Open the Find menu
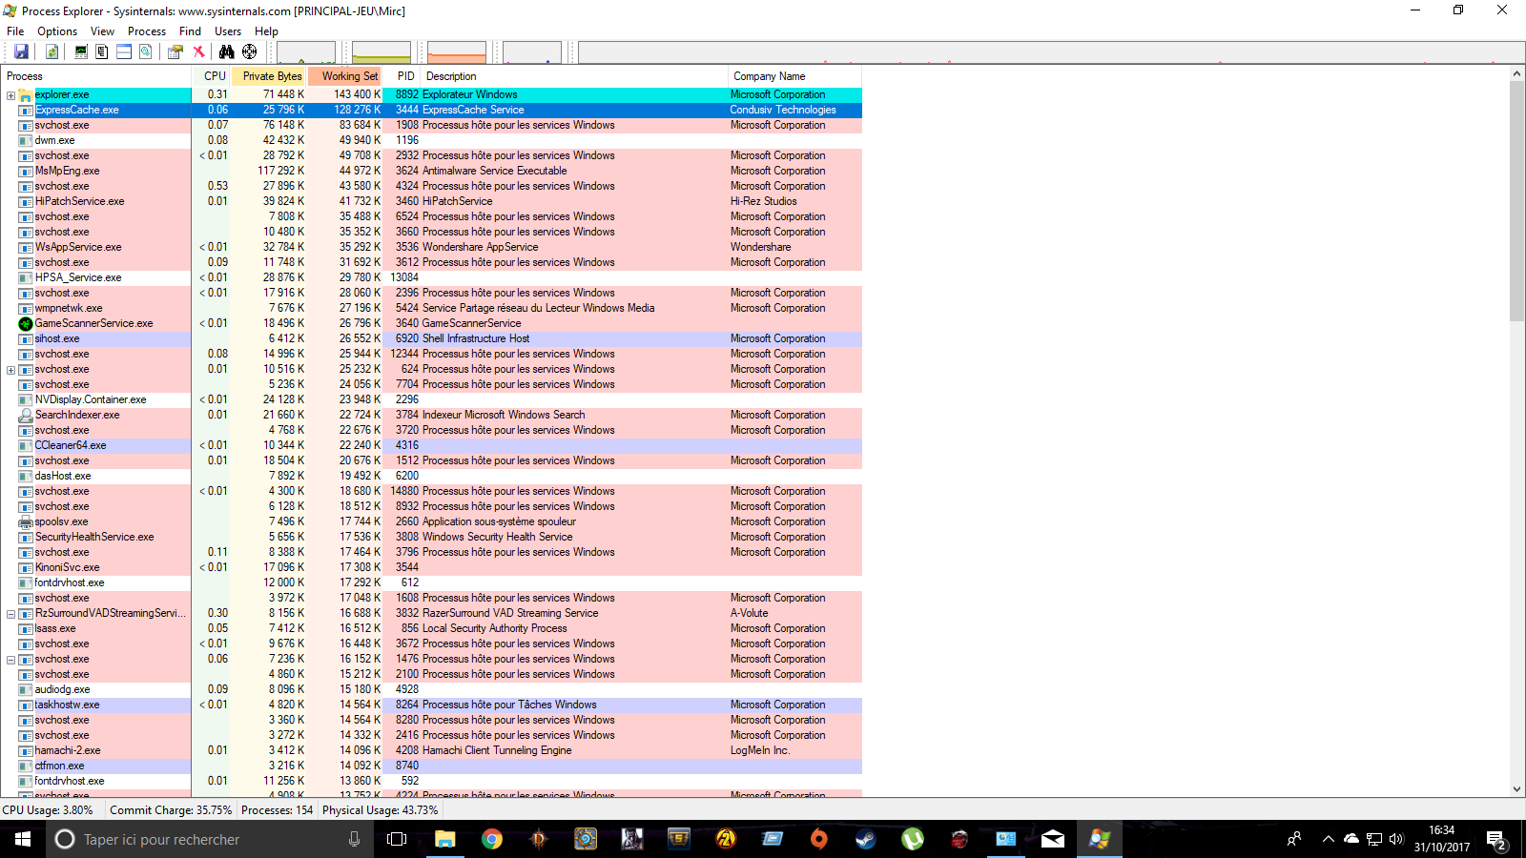This screenshot has height=858, width=1526. coord(190,31)
